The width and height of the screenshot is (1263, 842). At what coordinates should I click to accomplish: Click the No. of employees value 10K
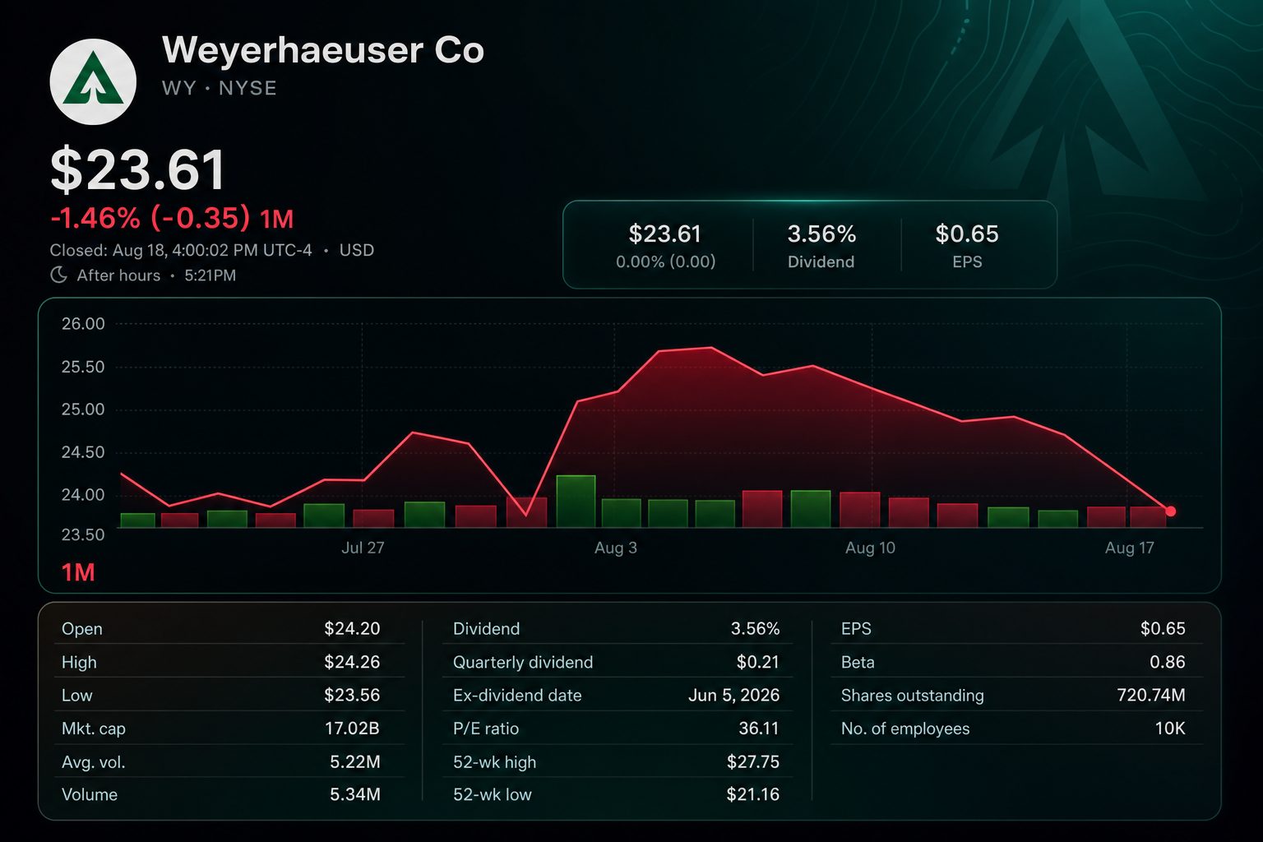1170,729
